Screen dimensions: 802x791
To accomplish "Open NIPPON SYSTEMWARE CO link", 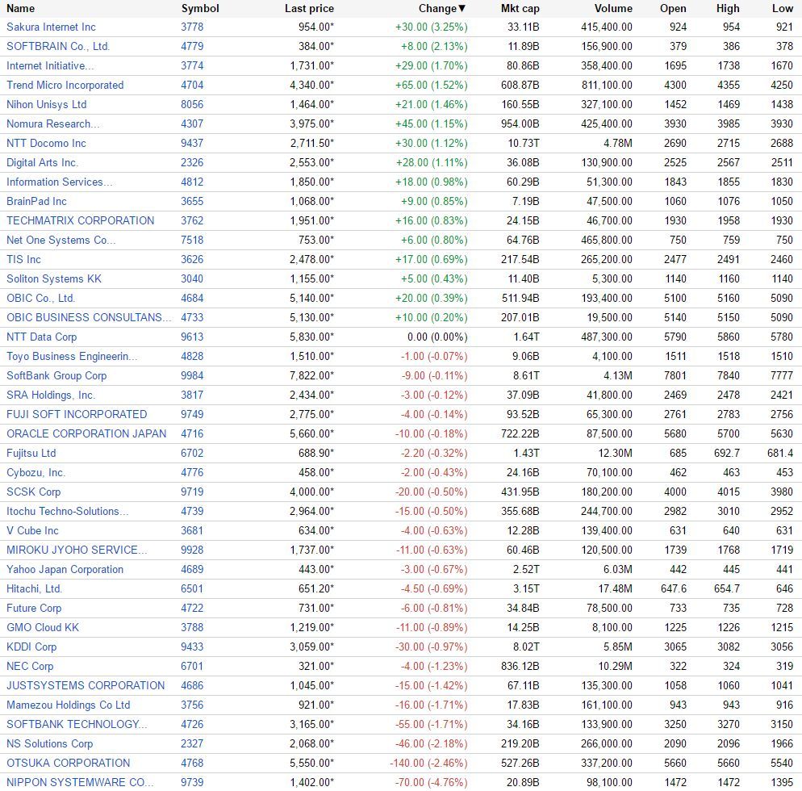I will point(80,783).
